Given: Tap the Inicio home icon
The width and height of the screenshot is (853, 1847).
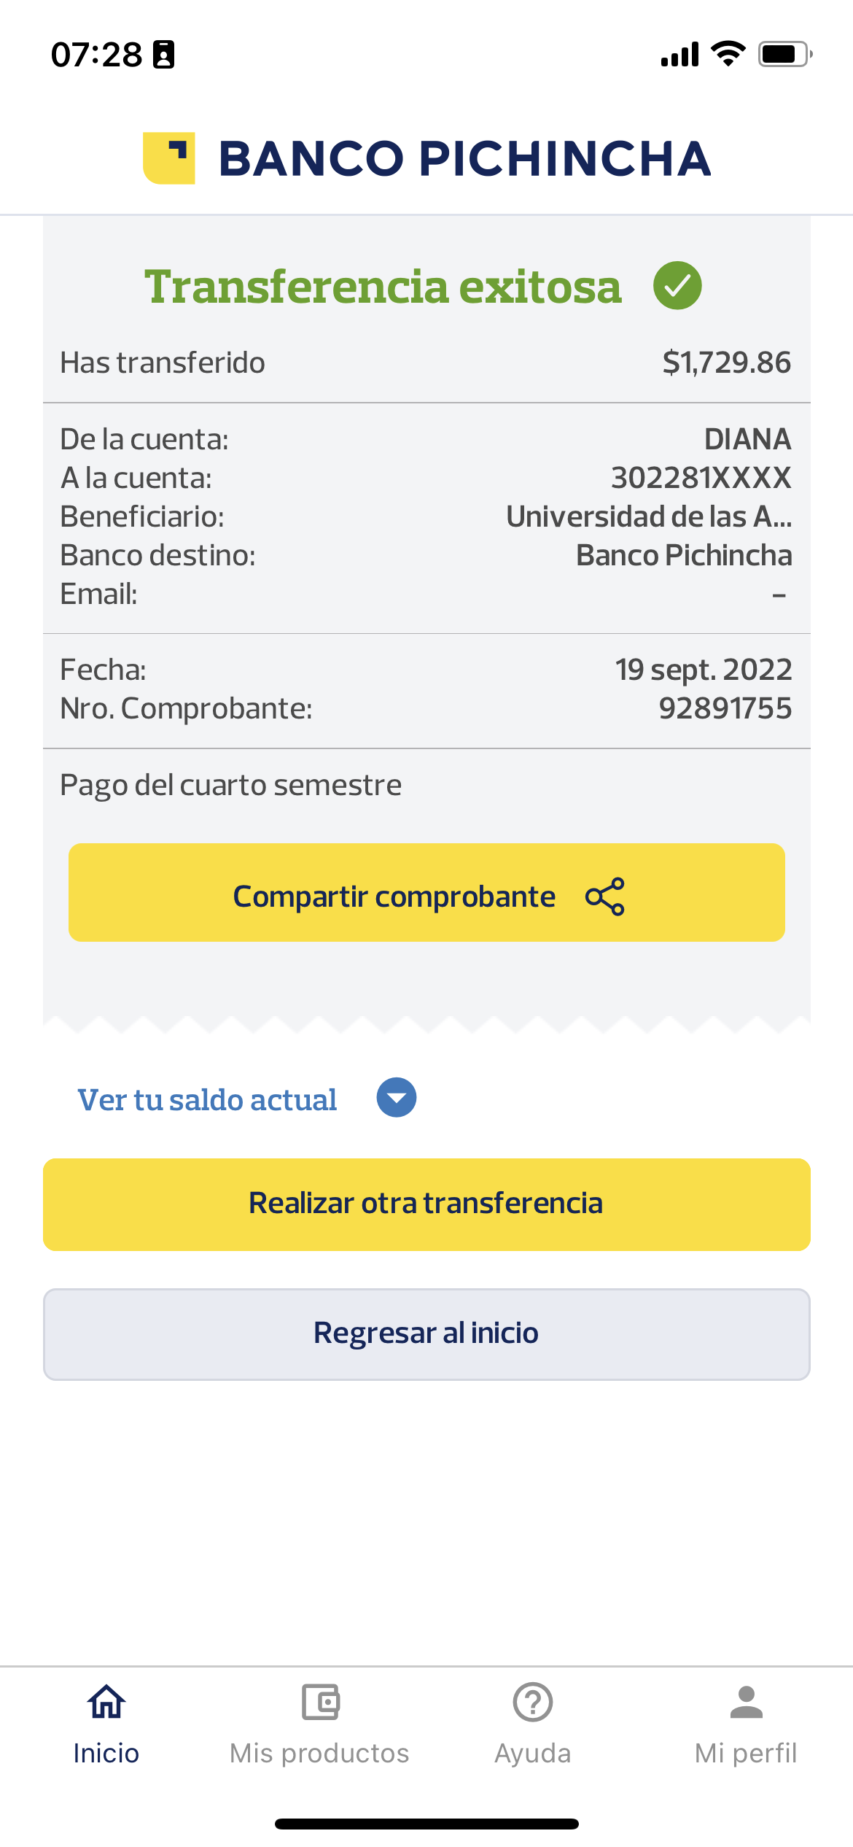Looking at the screenshot, I should click(106, 1703).
